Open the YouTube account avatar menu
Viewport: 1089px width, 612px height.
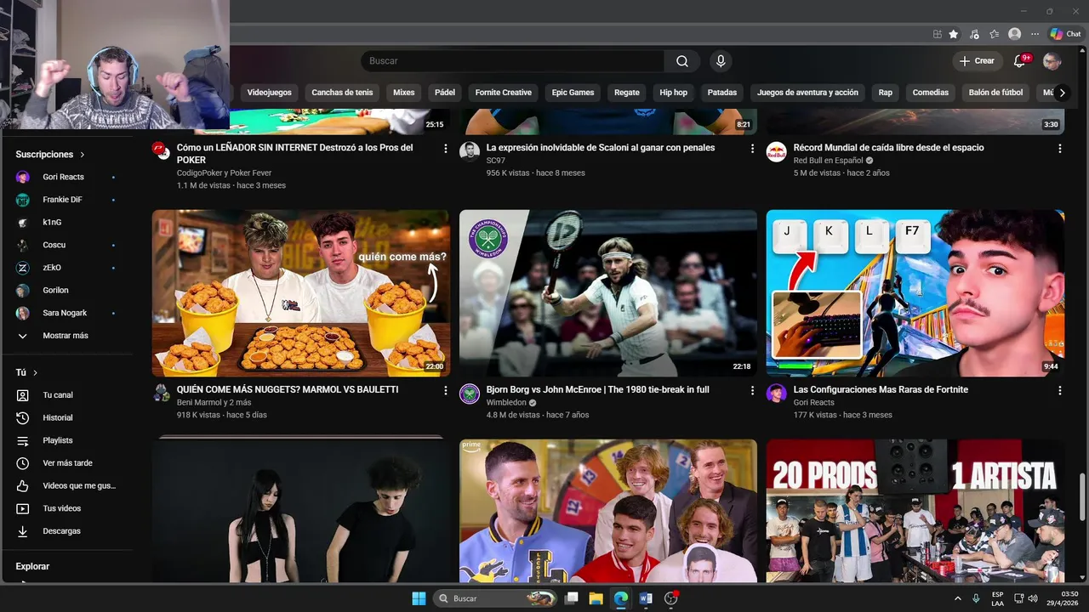pyautogui.click(x=1052, y=61)
